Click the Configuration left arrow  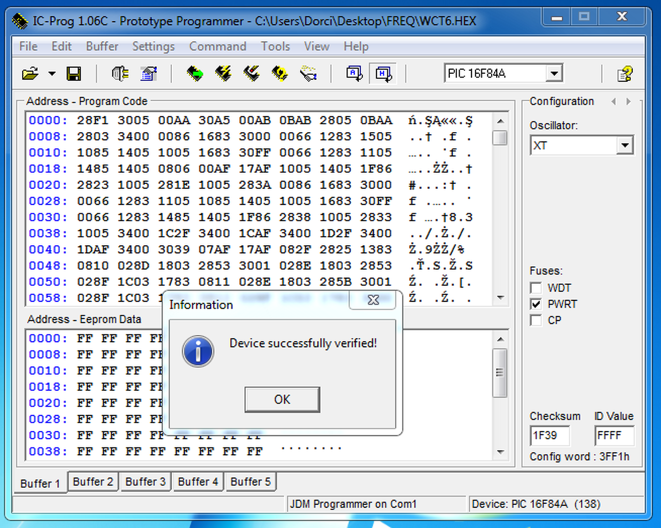[x=613, y=102]
